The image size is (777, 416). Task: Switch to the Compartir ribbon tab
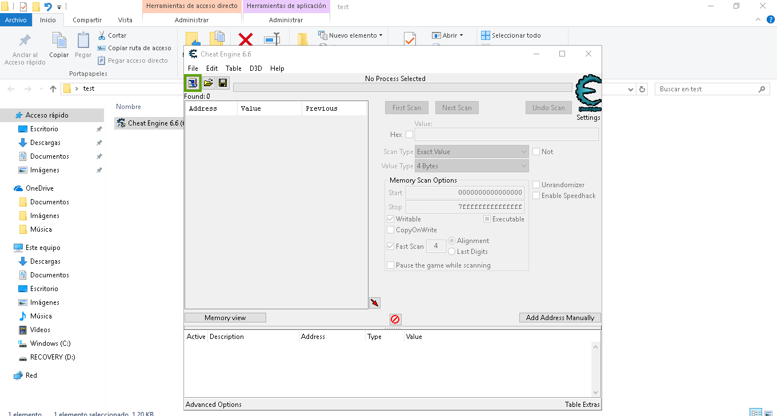pyautogui.click(x=87, y=20)
